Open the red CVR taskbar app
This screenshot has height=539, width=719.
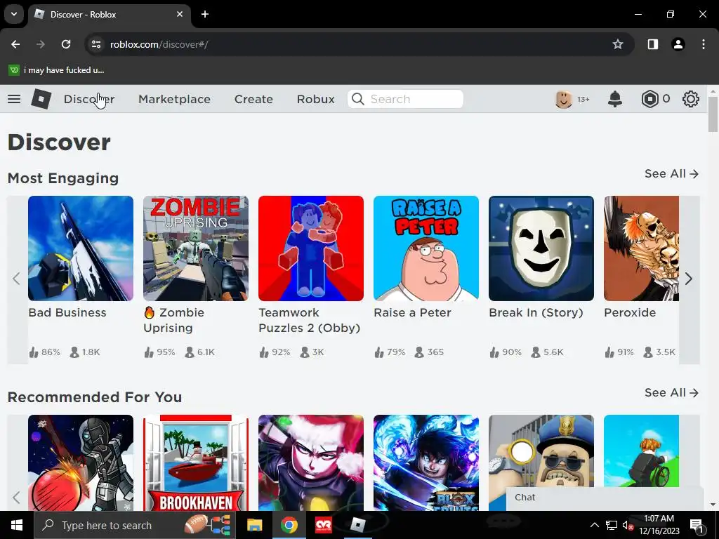[x=323, y=525]
